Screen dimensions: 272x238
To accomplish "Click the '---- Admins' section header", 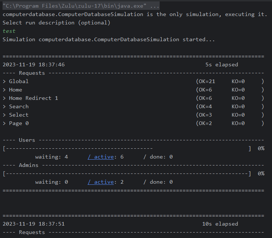I will tap(133, 165).
